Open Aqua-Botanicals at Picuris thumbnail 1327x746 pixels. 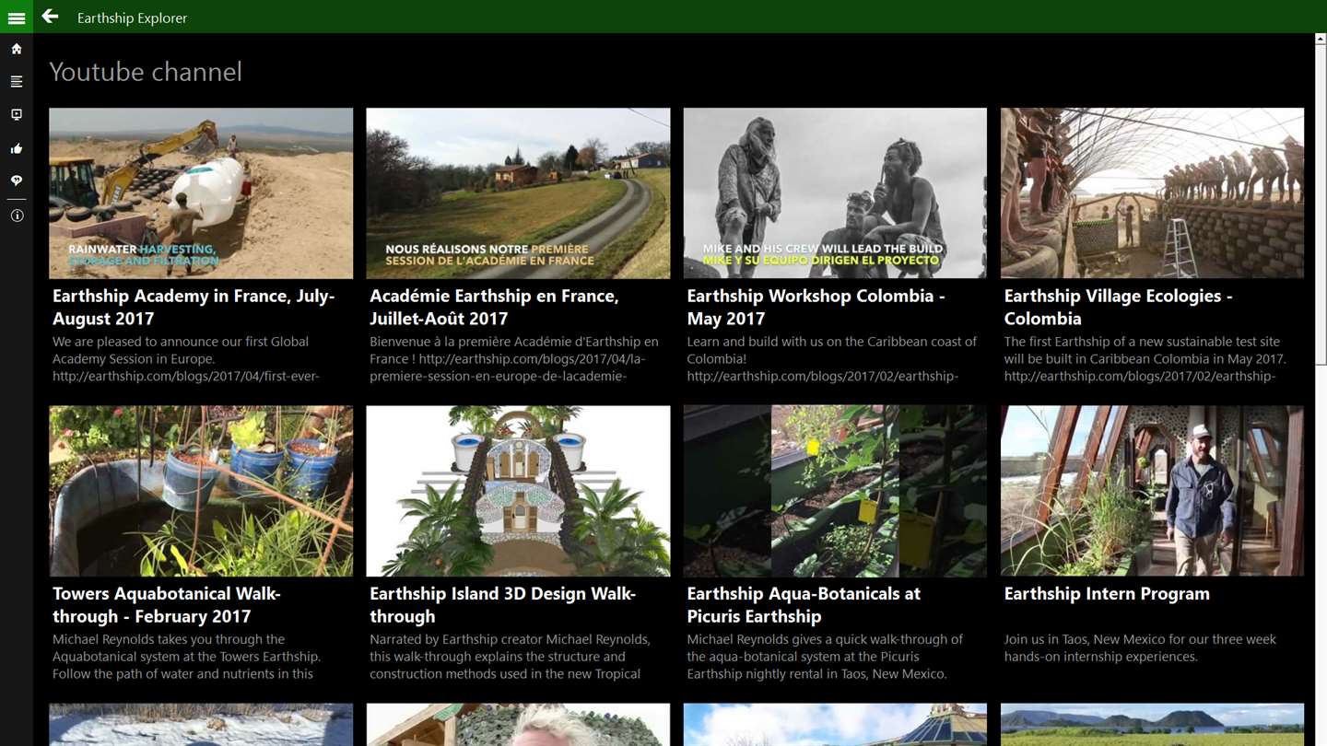835,491
